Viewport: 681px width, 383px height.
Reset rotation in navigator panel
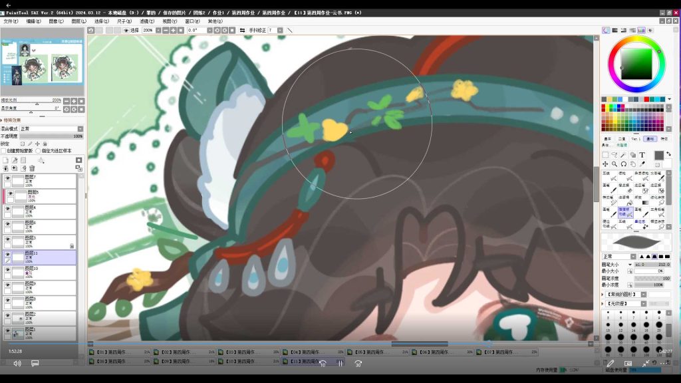coord(81,109)
